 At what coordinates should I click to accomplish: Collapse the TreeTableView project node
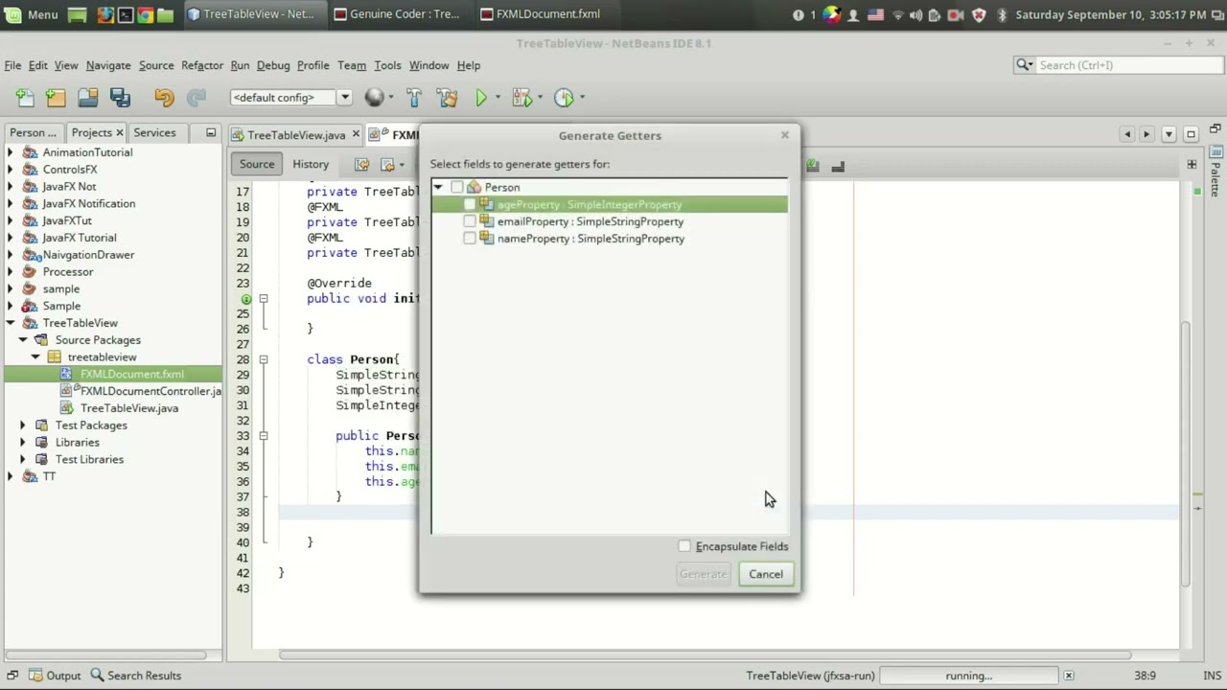point(11,323)
